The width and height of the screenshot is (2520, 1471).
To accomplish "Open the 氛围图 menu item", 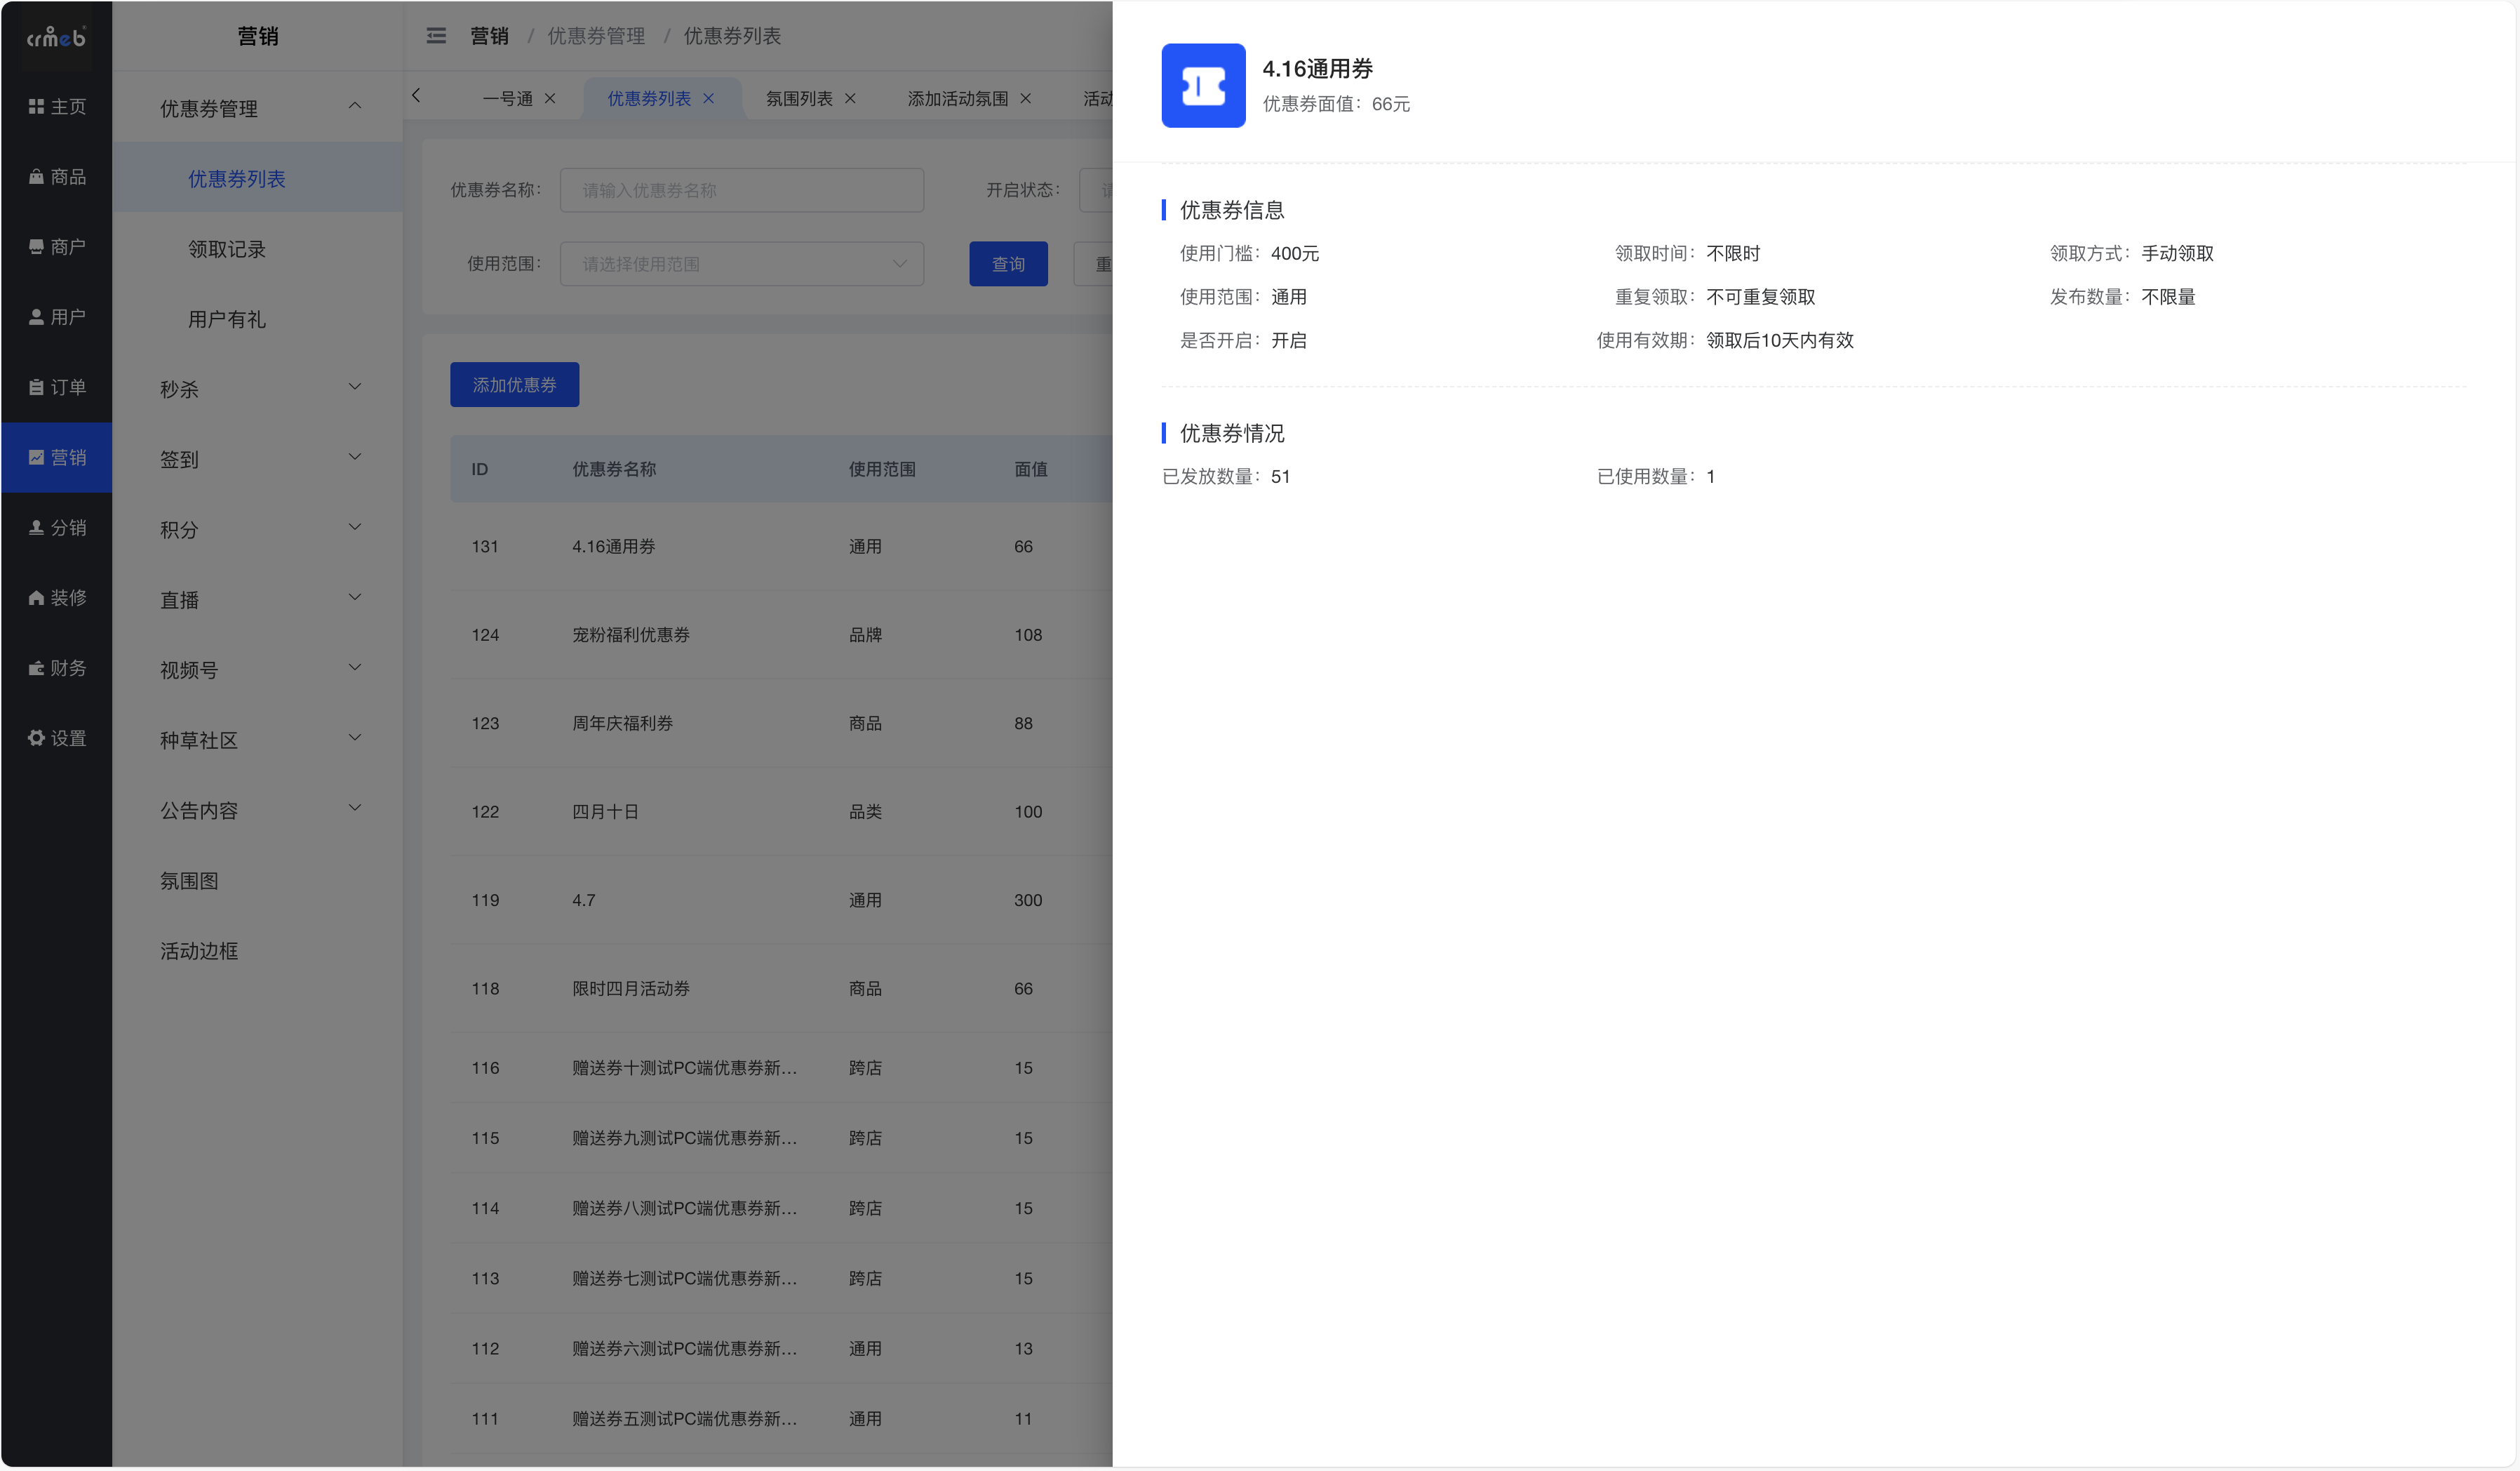I will point(189,881).
